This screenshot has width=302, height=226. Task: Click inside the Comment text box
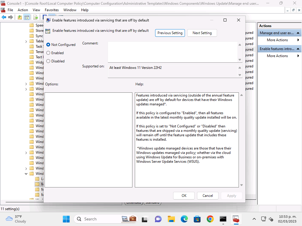tap(173, 51)
